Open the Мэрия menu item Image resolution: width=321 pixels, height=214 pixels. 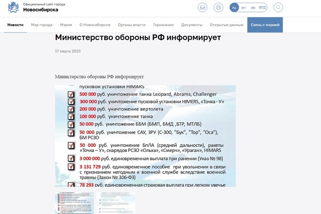click(x=66, y=25)
